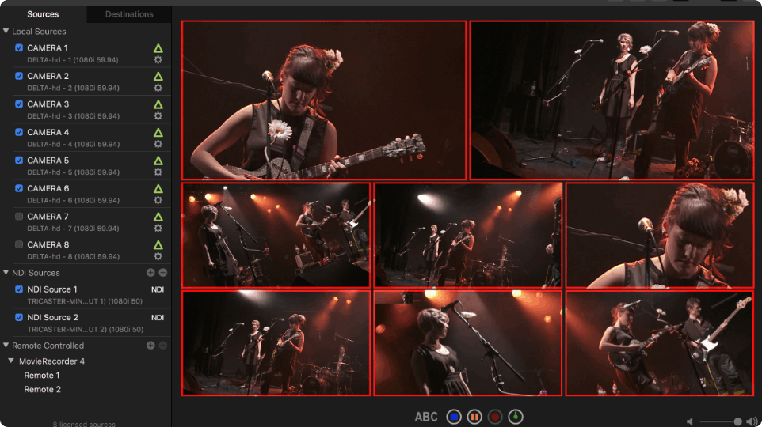This screenshot has height=427, width=762.
Task: Open the gear settings for CAMERA 5
Action: click(x=158, y=172)
